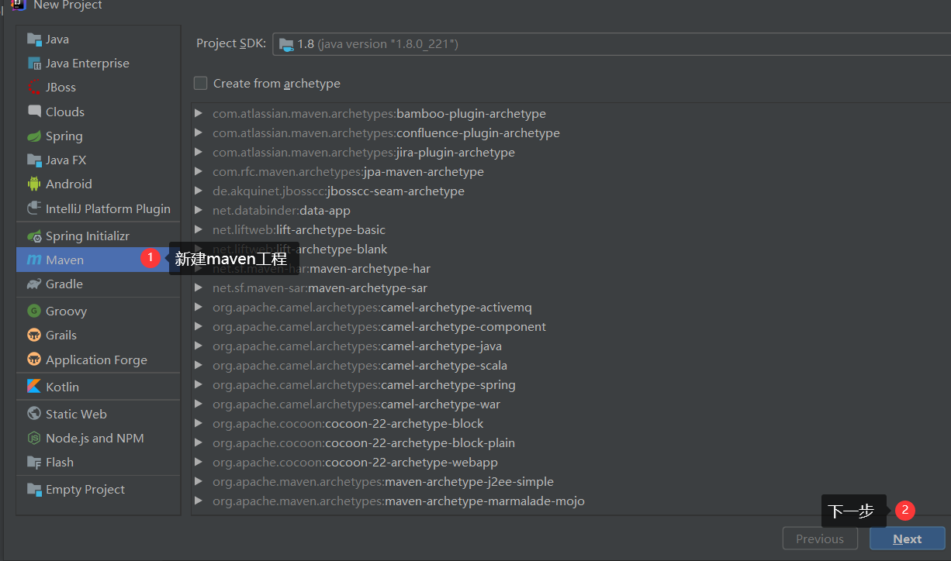Image resolution: width=951 pixels, height=561 pixels.
Task: Choose the Spring Initializr icon
Action: tap(34, 236)
